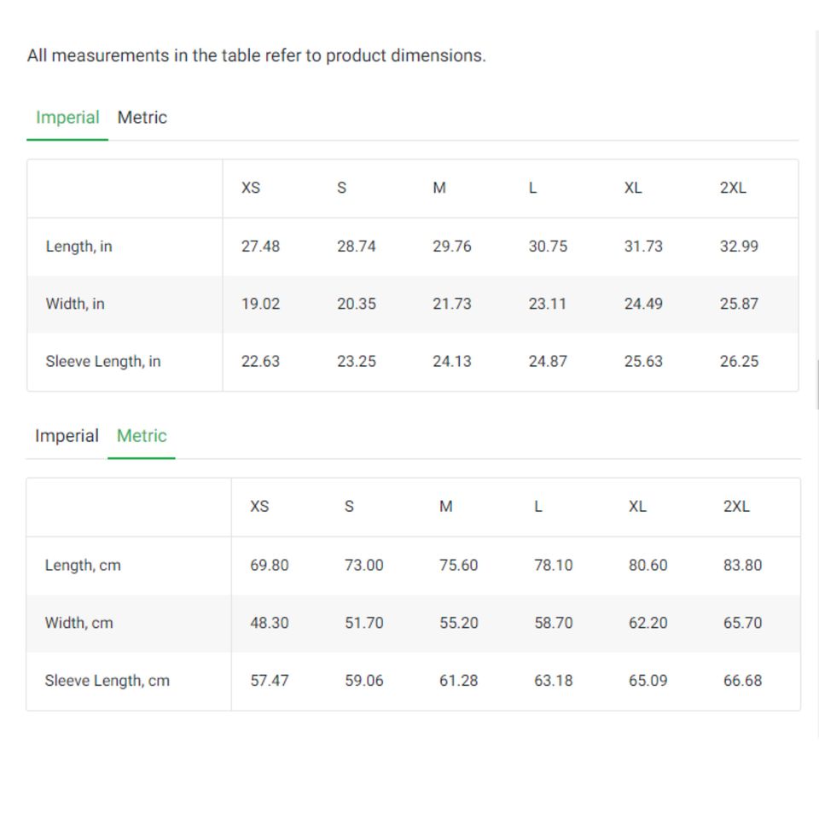Viewport: 819px width, 819px height.
Task: Click the "Width, in" row label
Action: pyautogui.click(x=75, y=304)
